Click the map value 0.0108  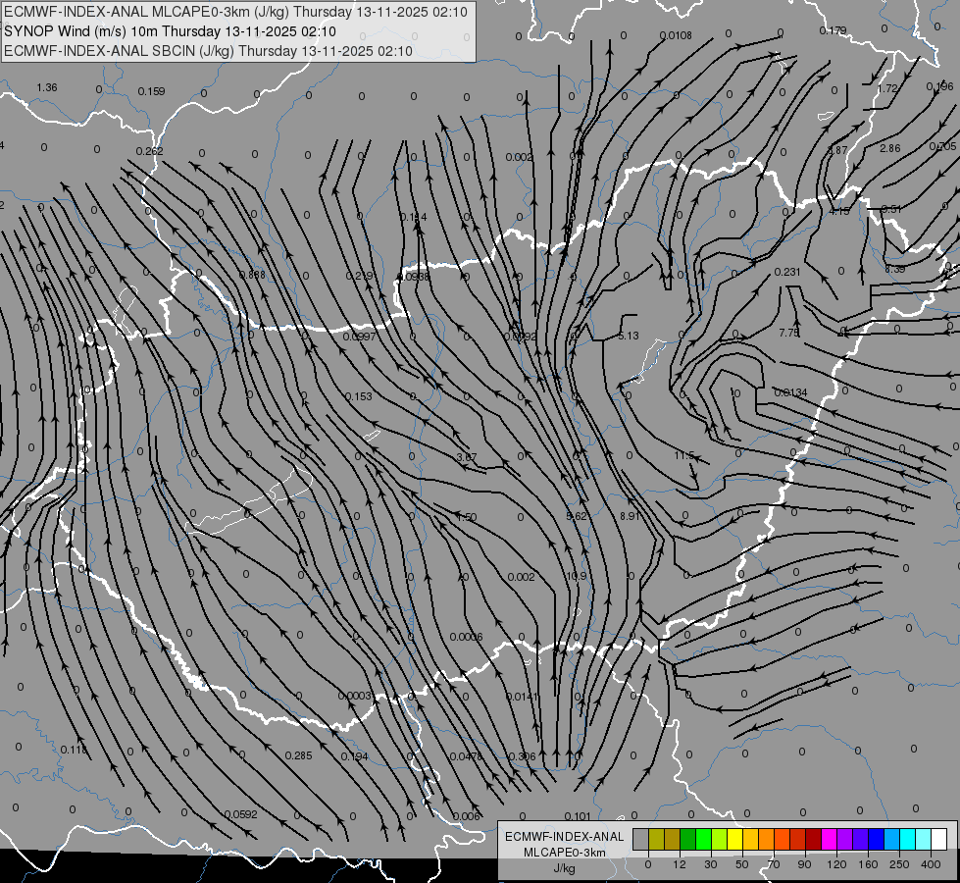point(676,35)
